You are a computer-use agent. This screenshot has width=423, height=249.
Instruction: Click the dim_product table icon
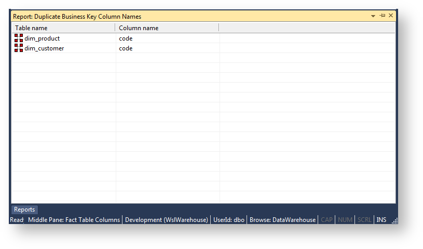tap(19, 38)
